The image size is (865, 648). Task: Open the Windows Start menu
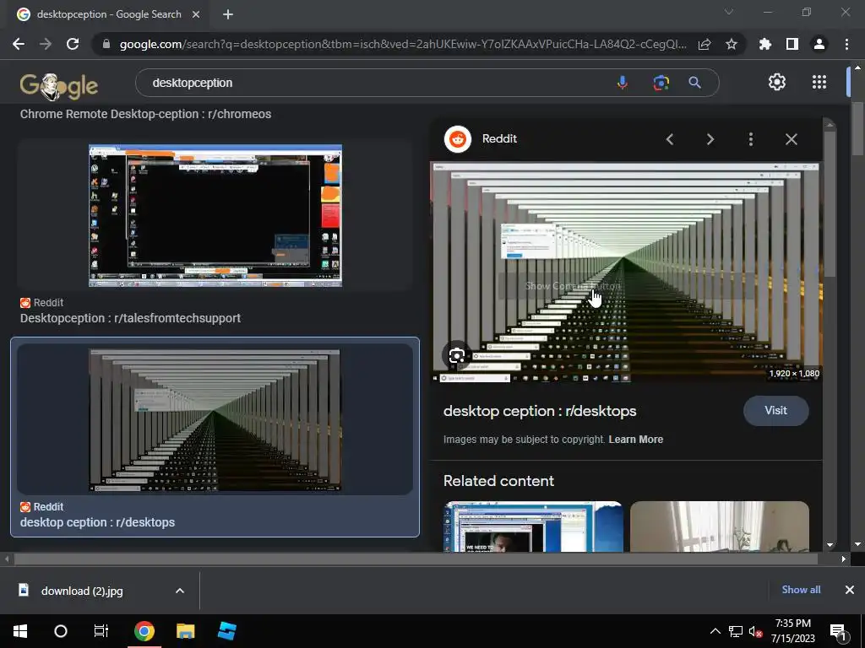tap(20, 631)
